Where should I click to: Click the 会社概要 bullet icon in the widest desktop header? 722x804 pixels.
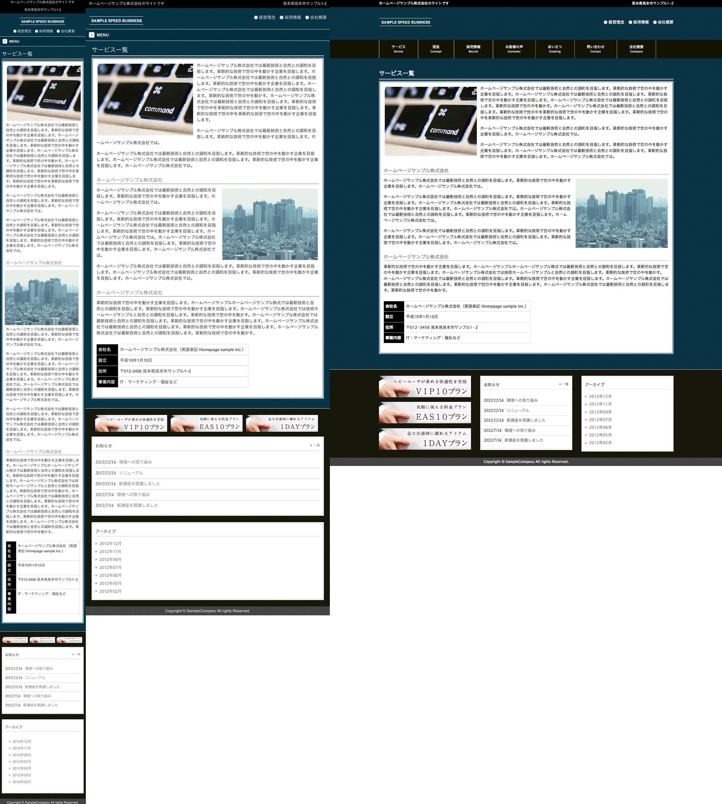click(x=654, y=22)
